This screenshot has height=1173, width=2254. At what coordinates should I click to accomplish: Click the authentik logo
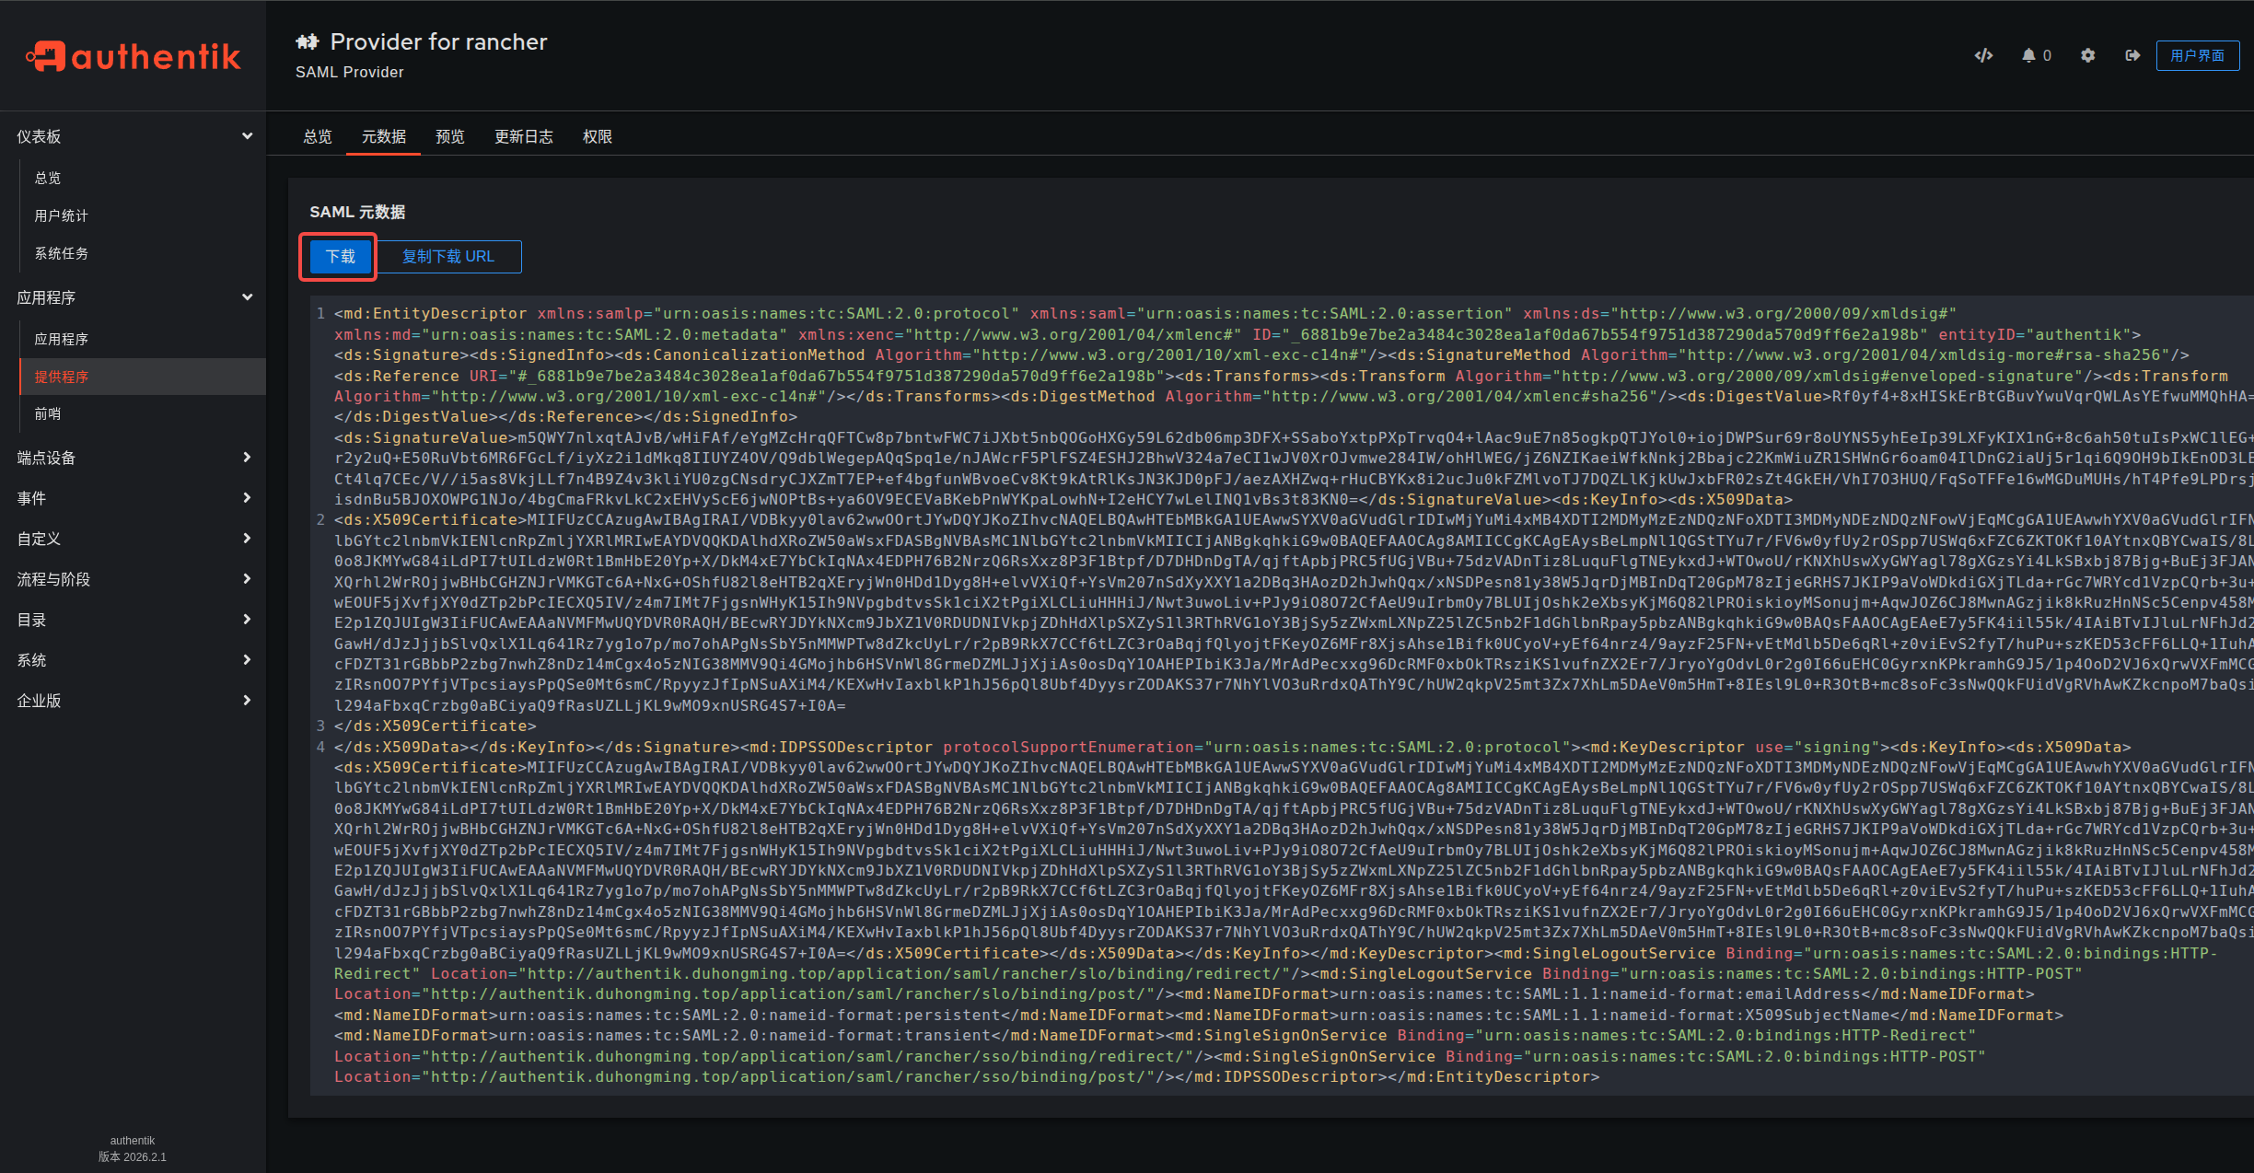click(134, 56)
